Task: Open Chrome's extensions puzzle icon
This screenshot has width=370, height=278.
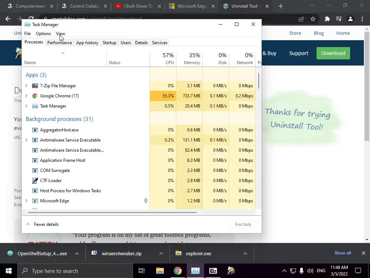Action: pos(327,19)
